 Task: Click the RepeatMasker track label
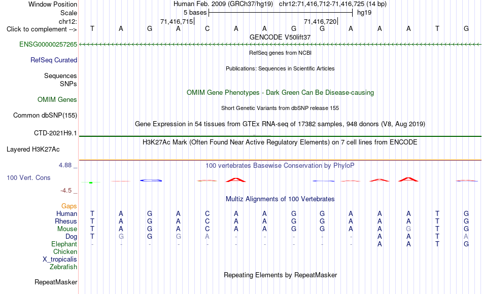[x=56, y=282]
